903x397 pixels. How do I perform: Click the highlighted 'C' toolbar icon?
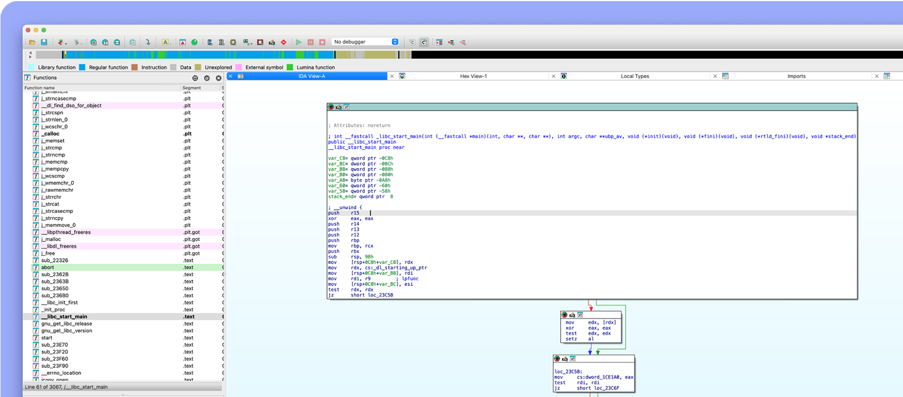pos(424,42)
